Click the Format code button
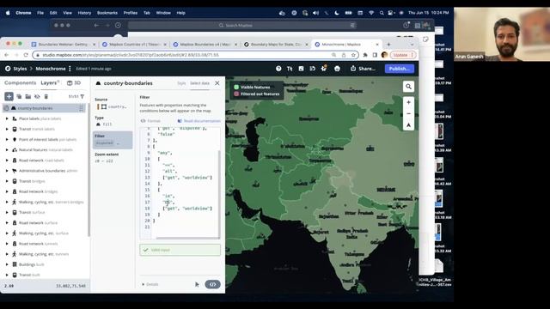 [x=150, y=121]
